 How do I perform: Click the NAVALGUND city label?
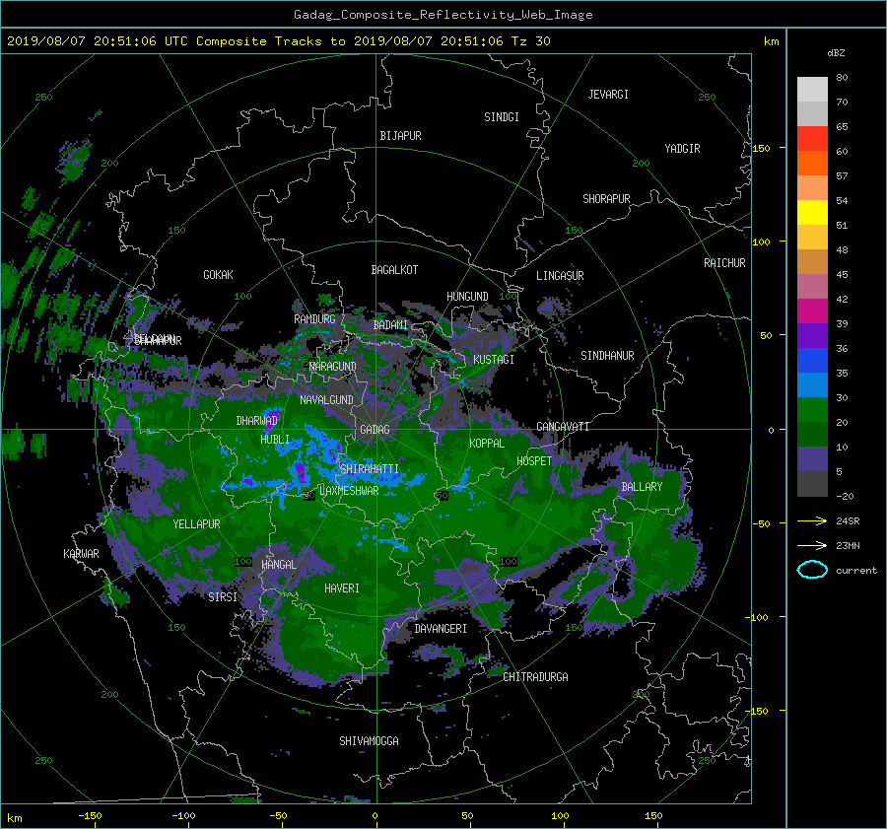tap(326, 400)
